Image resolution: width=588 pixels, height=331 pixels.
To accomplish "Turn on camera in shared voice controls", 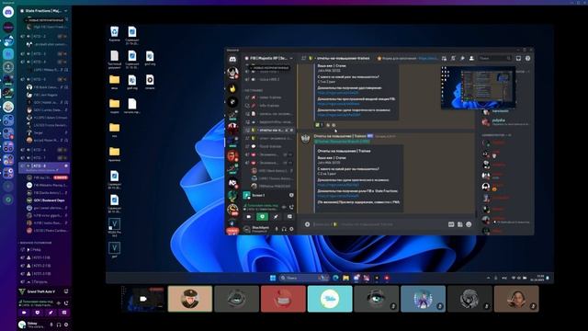I will [249, 217].
